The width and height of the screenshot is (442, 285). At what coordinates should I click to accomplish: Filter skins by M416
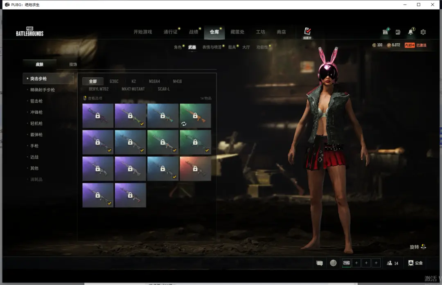(177, 81)
